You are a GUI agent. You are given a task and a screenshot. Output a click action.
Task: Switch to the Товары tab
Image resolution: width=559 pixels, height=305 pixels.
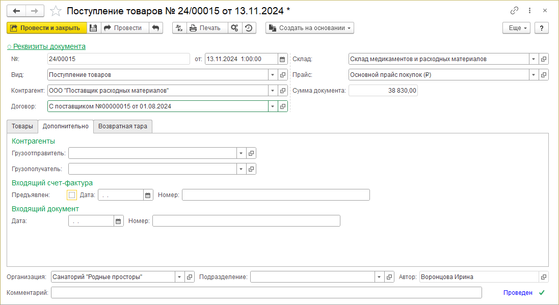click(x=22, y=126)
